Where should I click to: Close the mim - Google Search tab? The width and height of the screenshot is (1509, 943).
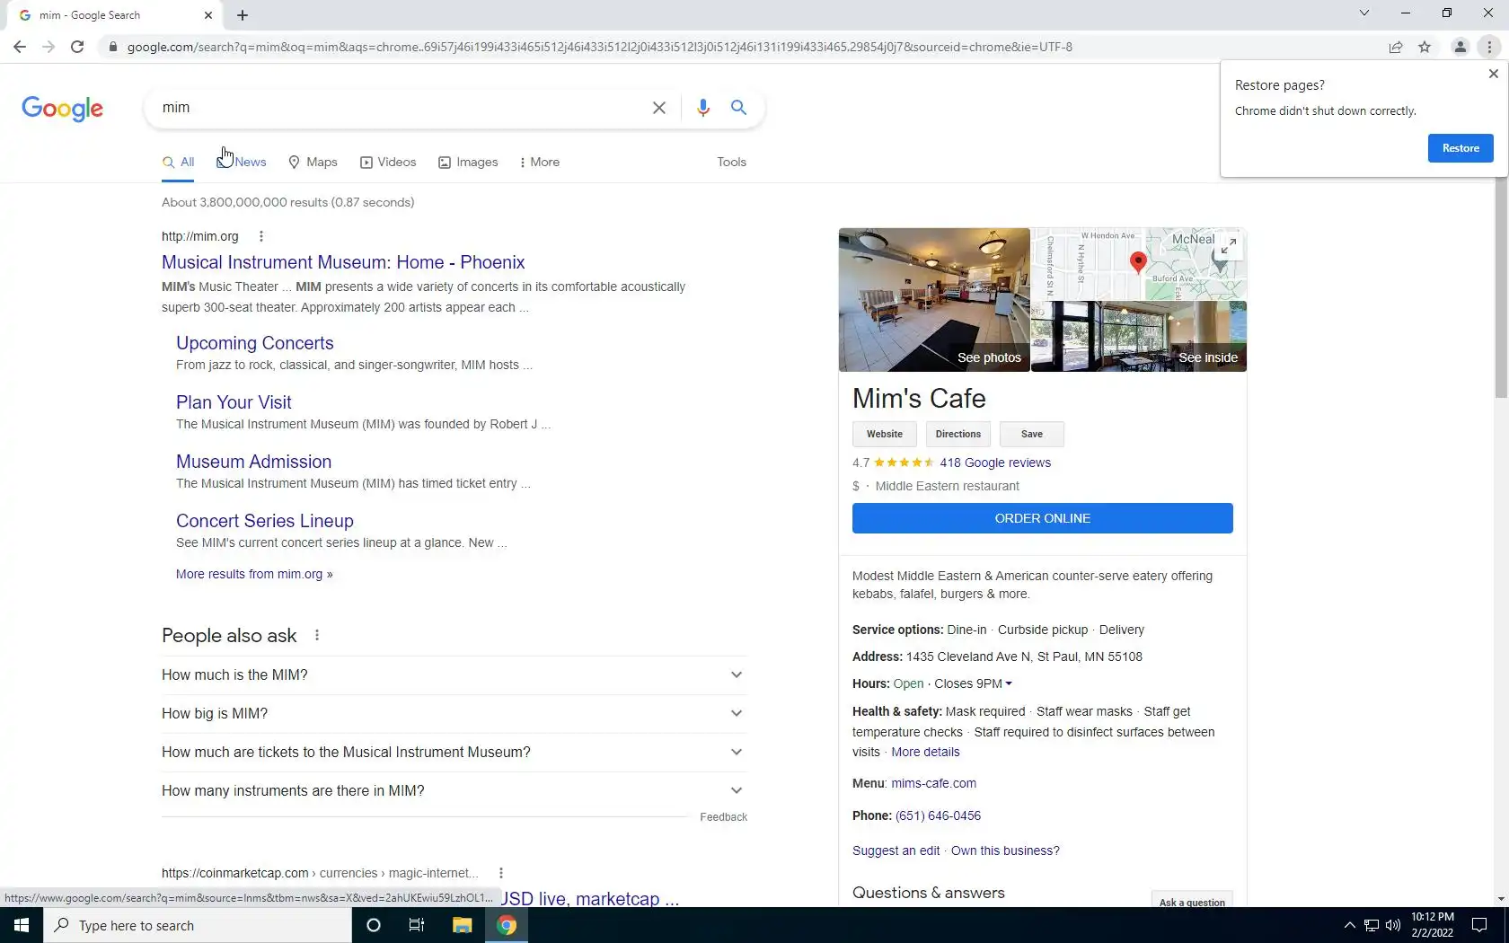coord(208,15)
